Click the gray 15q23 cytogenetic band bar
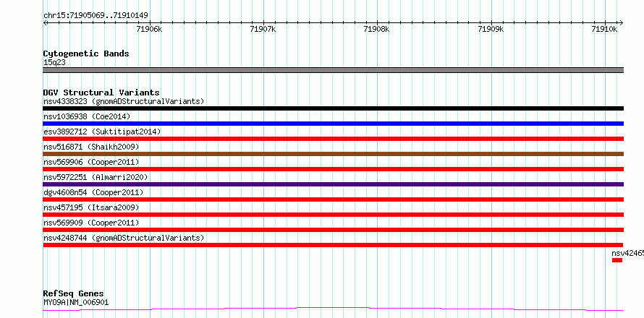644x318 pixels. (334, 70)
